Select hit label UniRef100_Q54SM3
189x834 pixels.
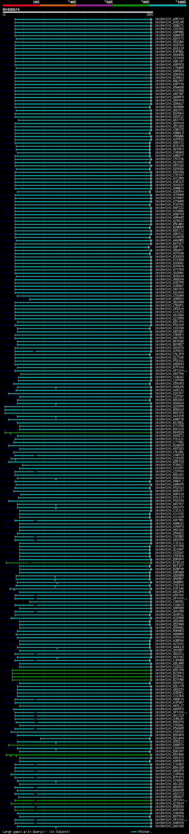(170, 384)
